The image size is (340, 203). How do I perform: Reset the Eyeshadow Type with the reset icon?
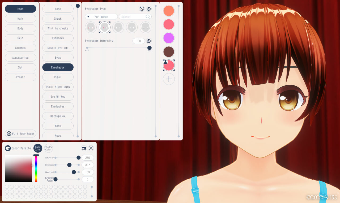pos(148,8)
